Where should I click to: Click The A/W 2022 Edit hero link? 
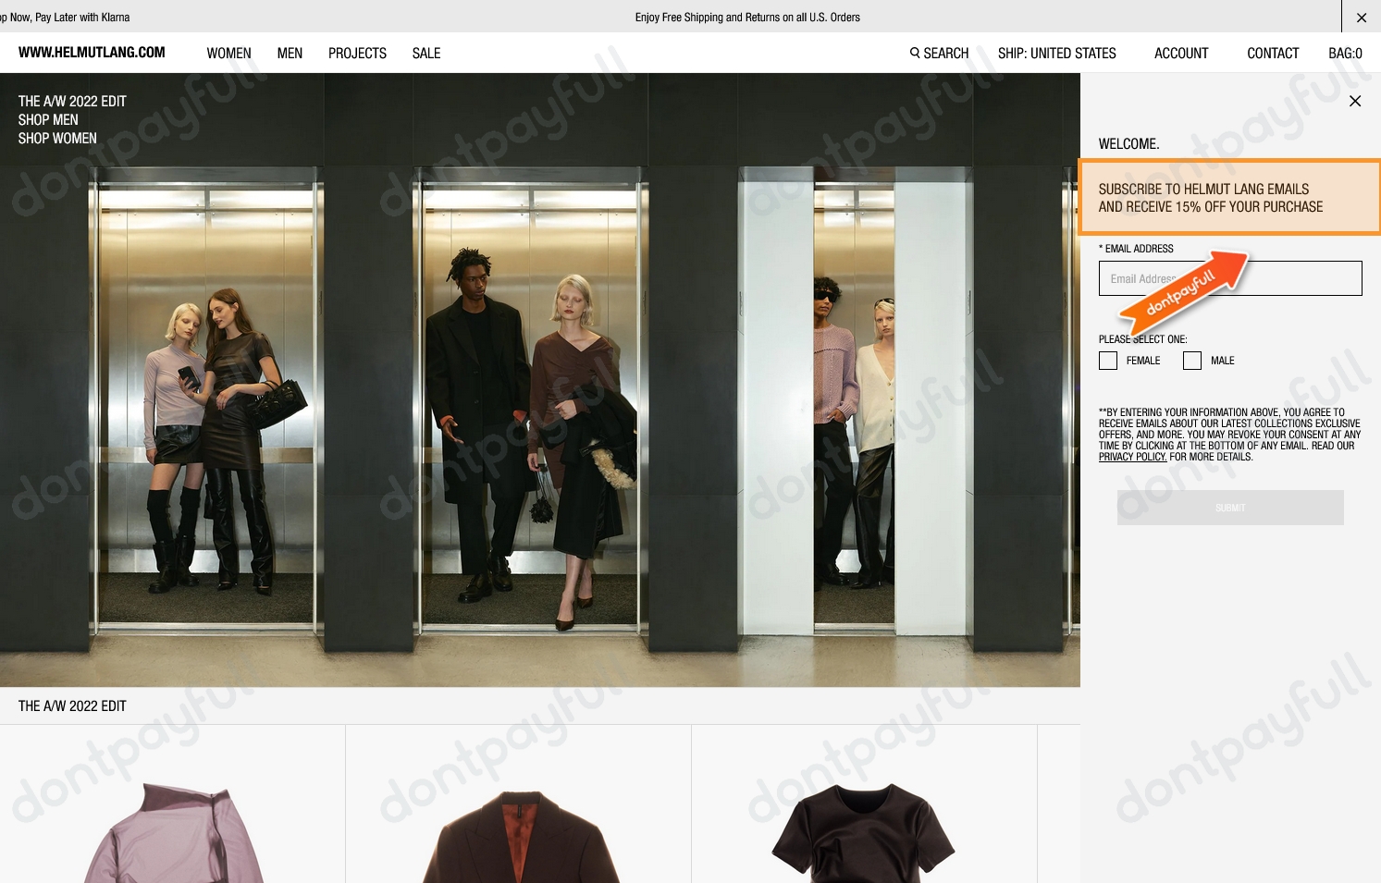(72, 102)
